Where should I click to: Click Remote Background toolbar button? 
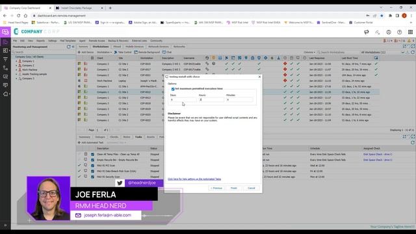pos(147,52)
